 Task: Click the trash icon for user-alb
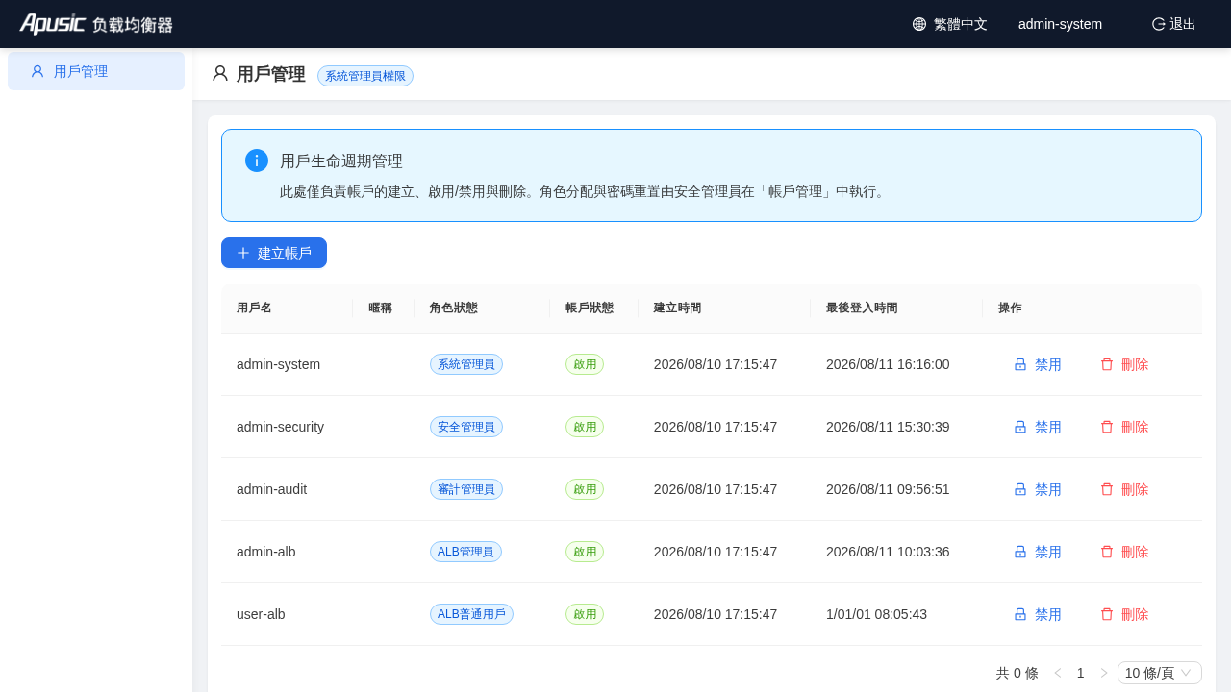tap(1107, 614)
